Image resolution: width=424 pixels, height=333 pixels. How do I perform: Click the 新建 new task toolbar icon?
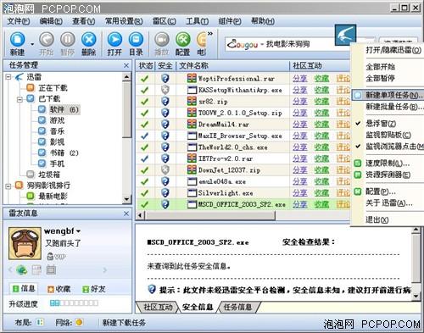[x=18, y=40]
